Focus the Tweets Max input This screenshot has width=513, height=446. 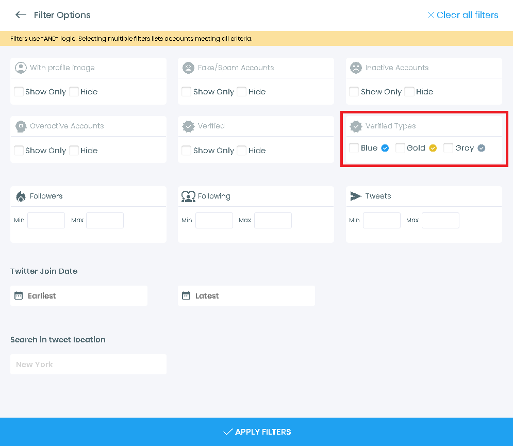point(440,221)
